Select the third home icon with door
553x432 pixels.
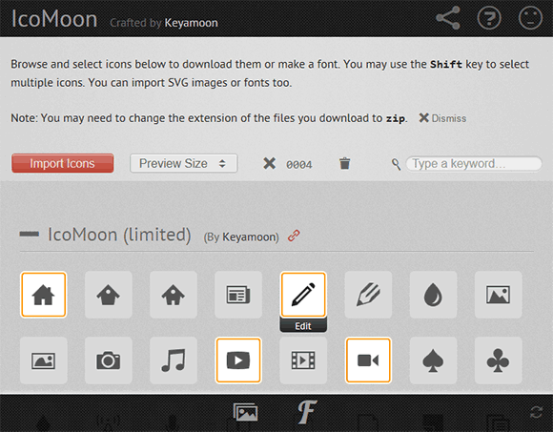click(x=174, y=295)
